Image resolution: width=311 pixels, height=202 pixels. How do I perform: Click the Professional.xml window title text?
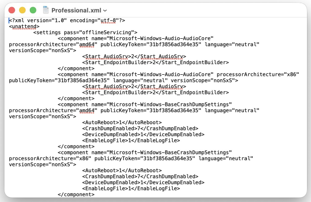click(76, 10)
